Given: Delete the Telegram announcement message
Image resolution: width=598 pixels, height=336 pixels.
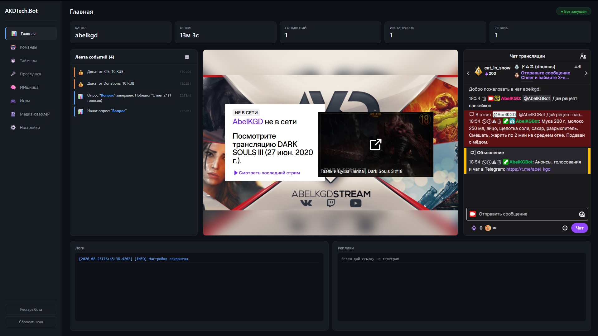Looking at the screenshot, I should coord(499,162).
